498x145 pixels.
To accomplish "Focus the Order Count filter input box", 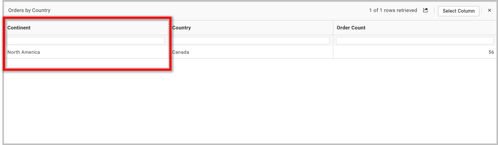I will [415, 41].
